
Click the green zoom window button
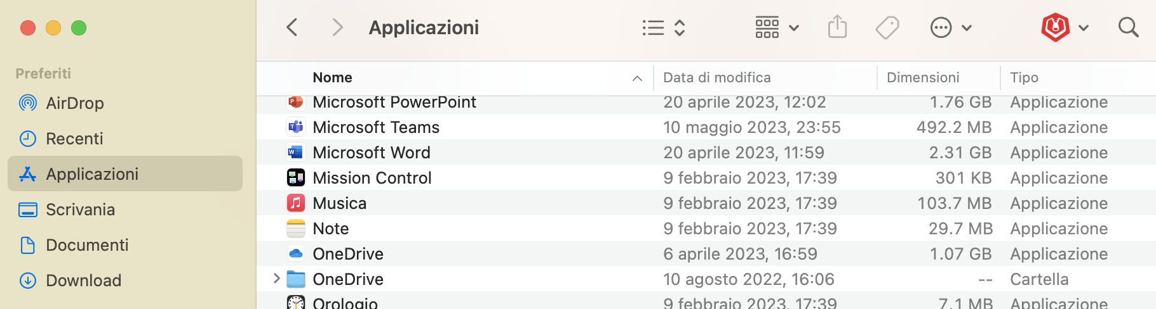(79, 28)
